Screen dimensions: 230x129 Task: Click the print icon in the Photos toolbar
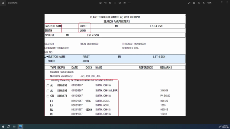tap(125, 3)
